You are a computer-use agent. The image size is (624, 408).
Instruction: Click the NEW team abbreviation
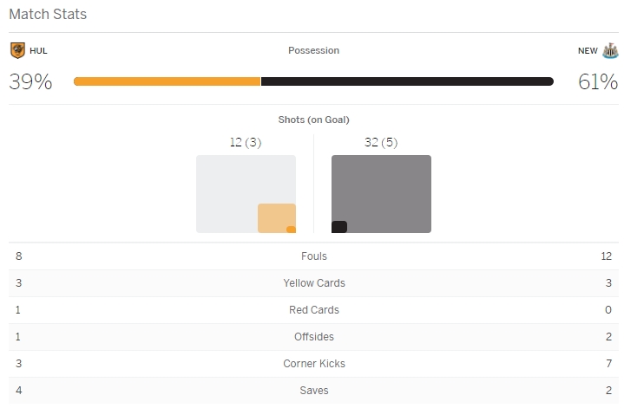pyautogui.click(x=588, y=51)
